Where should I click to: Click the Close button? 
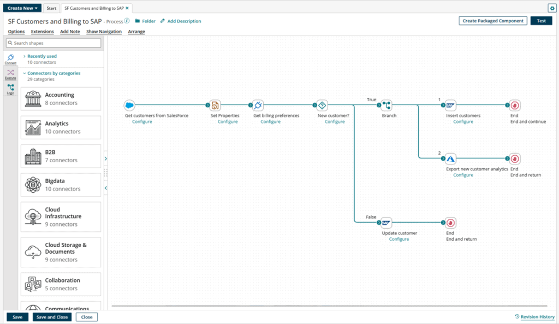point(87,317)
